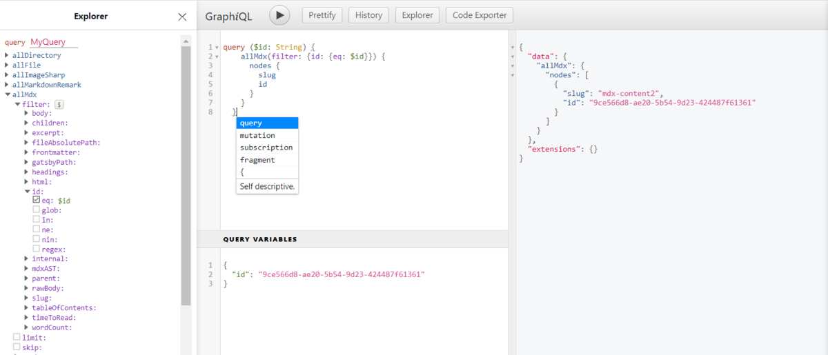This screenshot has height=355, width=828.
Task: Select mutation from autocomplete list
Action: coord(267,136)
